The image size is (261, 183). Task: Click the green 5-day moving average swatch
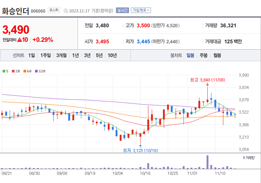[x=4, y=71]
